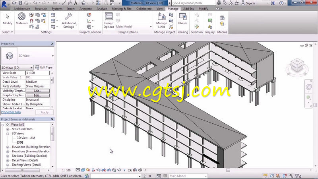Click the Default 3D View house icon
The image size is (318, 179).
[83, 3]
